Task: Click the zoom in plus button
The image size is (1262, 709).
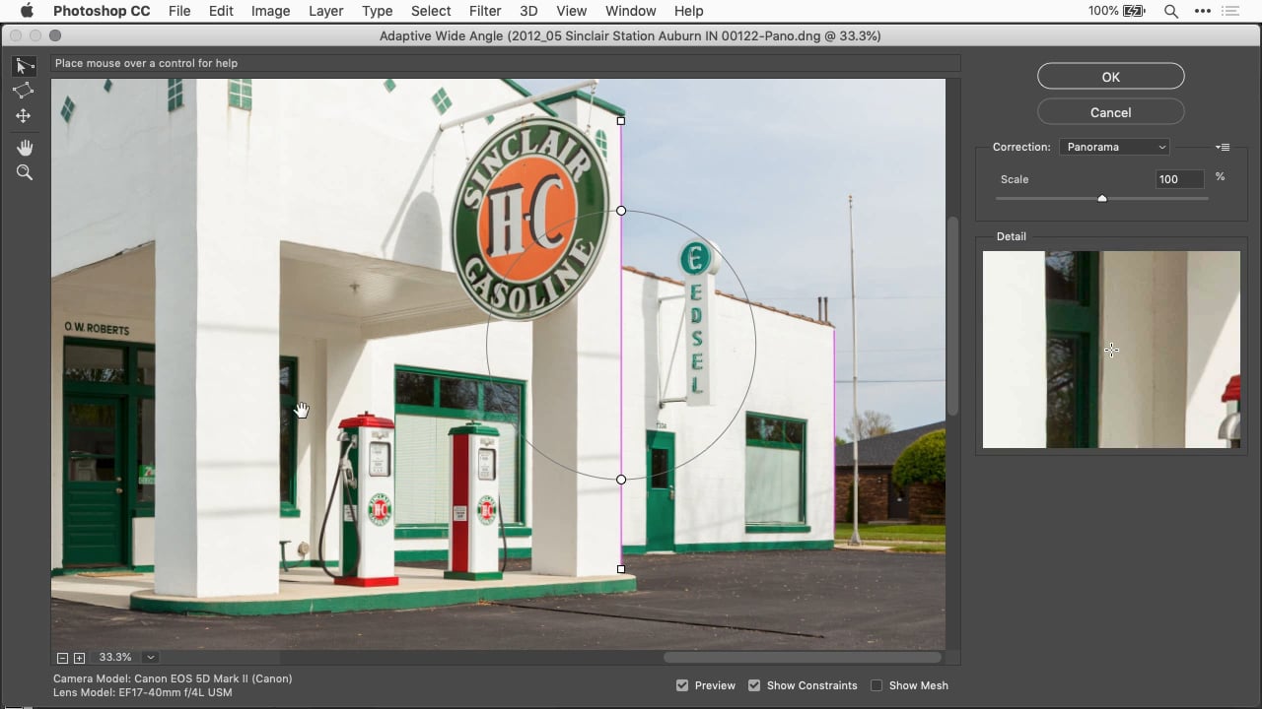Action: (79, 658)
